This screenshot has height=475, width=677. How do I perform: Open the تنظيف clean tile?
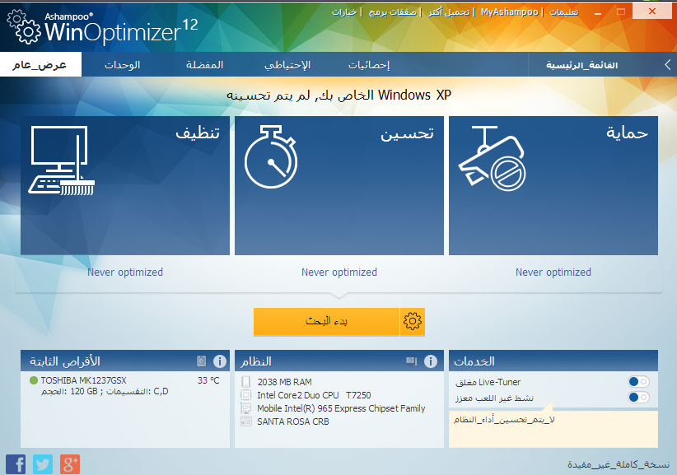[x=125, y=185]
